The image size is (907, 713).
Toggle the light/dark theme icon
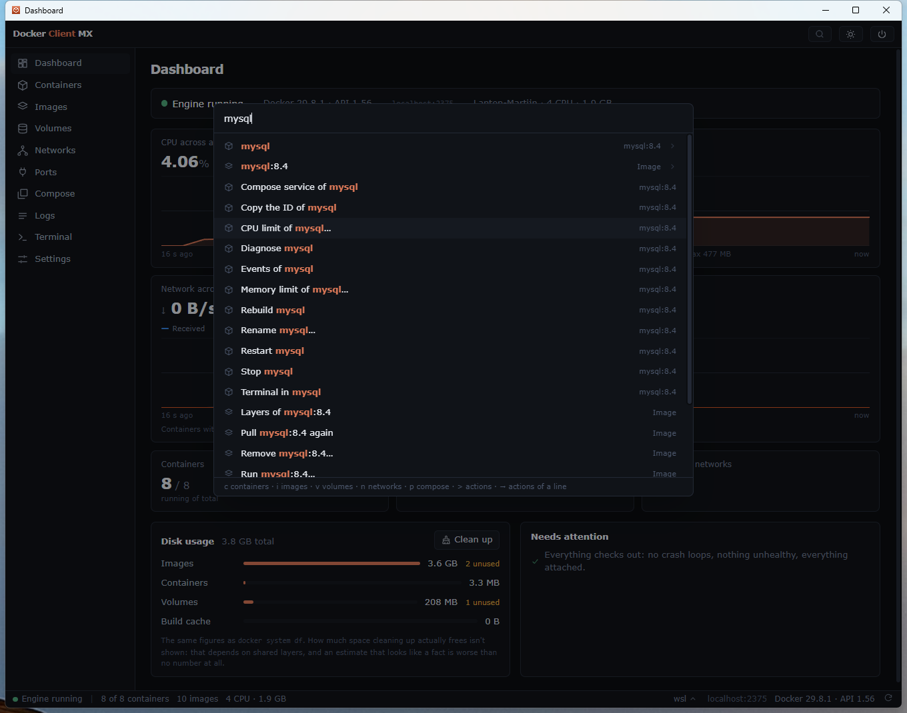point(850,34)
